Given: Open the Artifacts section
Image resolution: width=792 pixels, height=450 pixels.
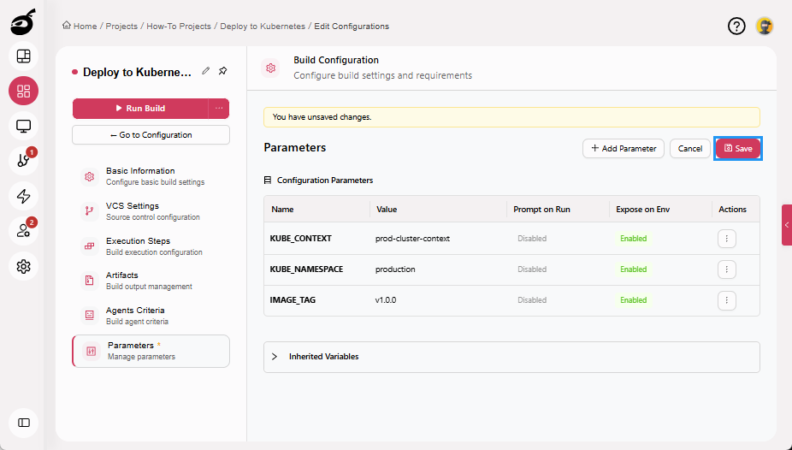Looking at the screenshot, I should 151,281.
